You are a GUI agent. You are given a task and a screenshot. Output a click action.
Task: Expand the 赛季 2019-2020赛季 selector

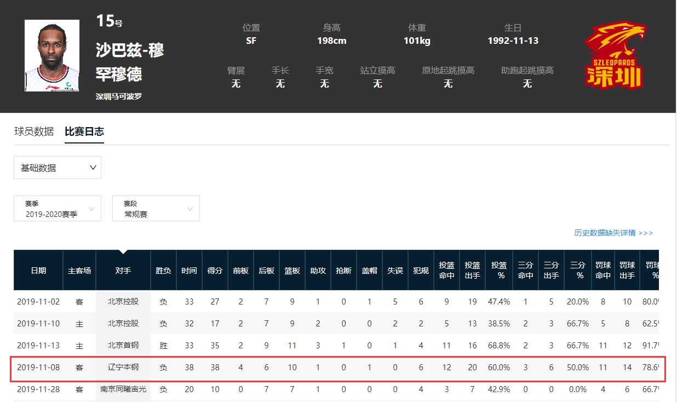tap(58, 209)
